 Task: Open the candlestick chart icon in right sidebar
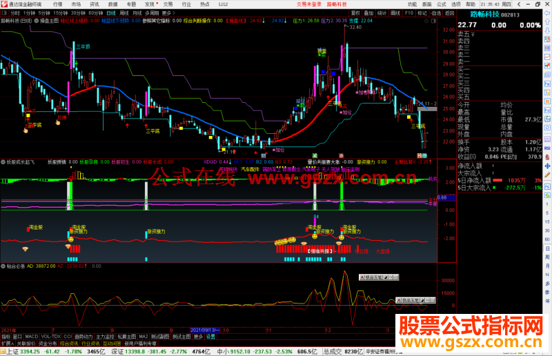point(547,66)
